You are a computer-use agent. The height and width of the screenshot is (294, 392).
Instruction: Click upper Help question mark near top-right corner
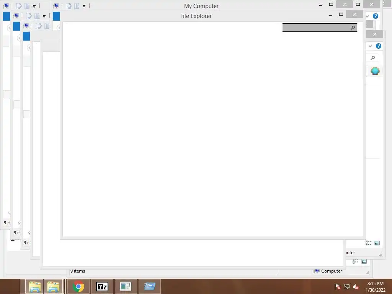(376, 16)
